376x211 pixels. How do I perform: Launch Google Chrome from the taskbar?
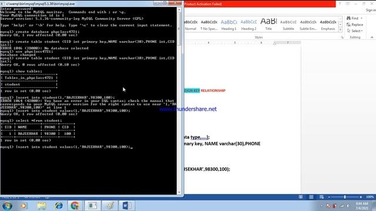(75, 206)
